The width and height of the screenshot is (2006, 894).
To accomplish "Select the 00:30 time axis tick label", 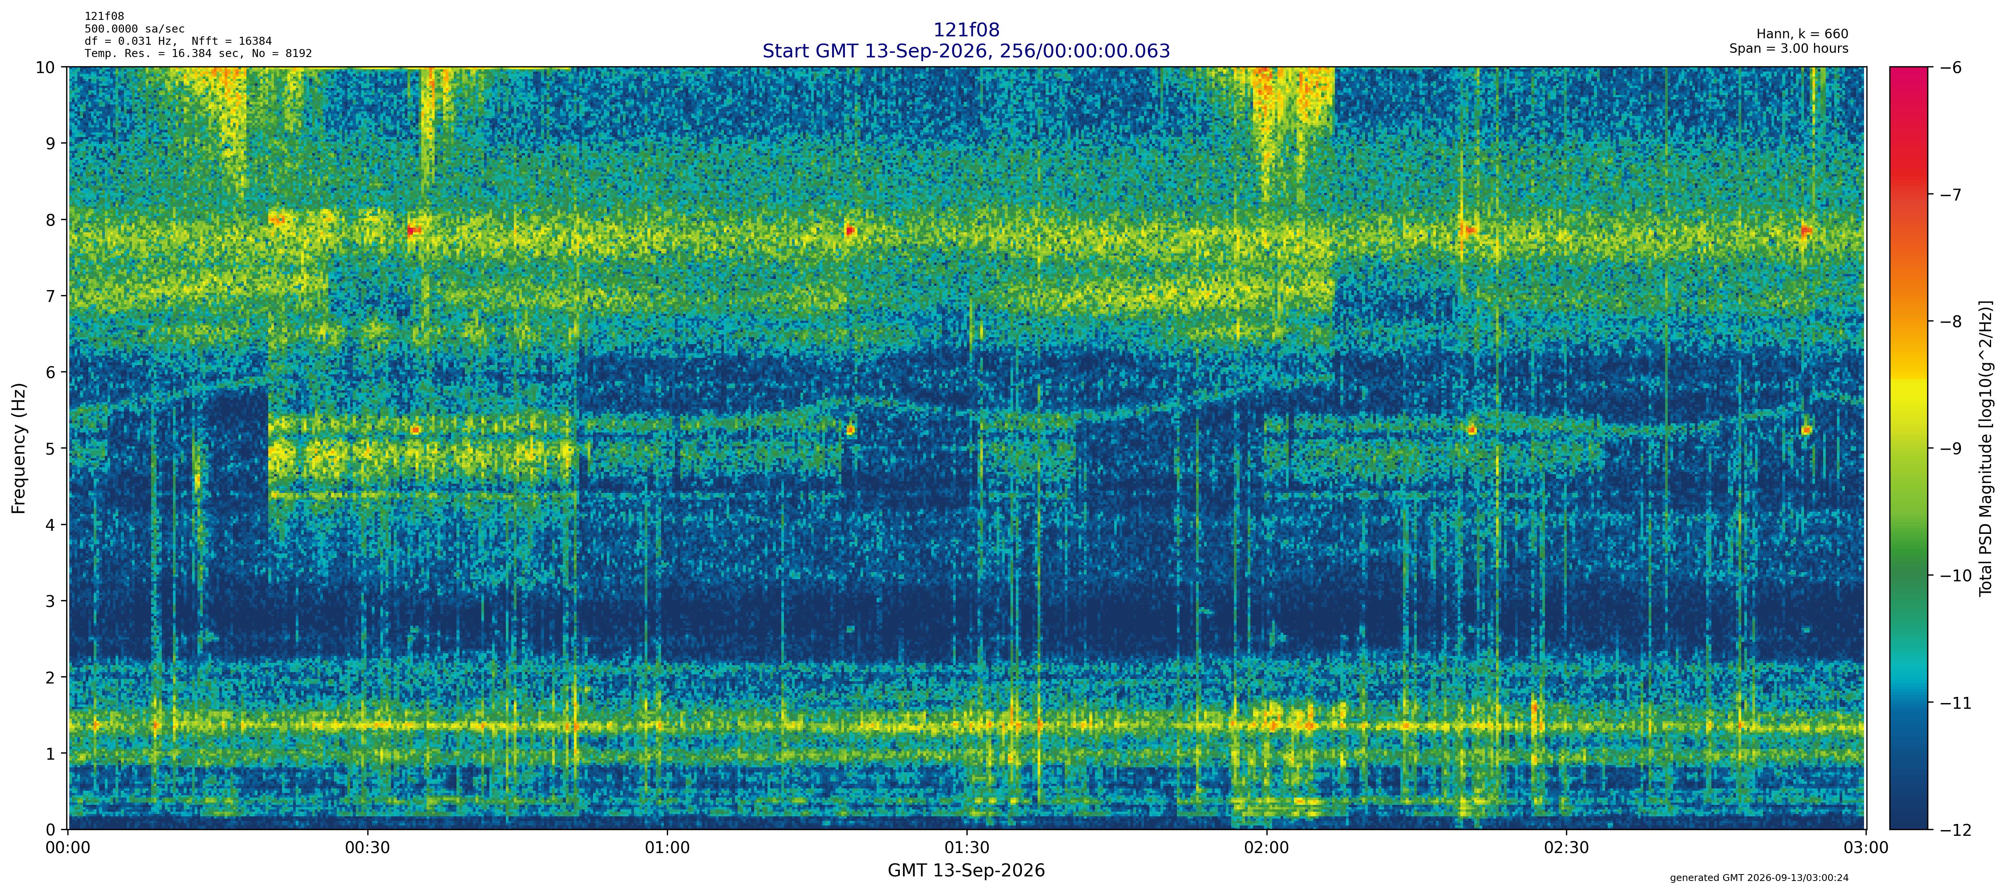I will point(368,847).
